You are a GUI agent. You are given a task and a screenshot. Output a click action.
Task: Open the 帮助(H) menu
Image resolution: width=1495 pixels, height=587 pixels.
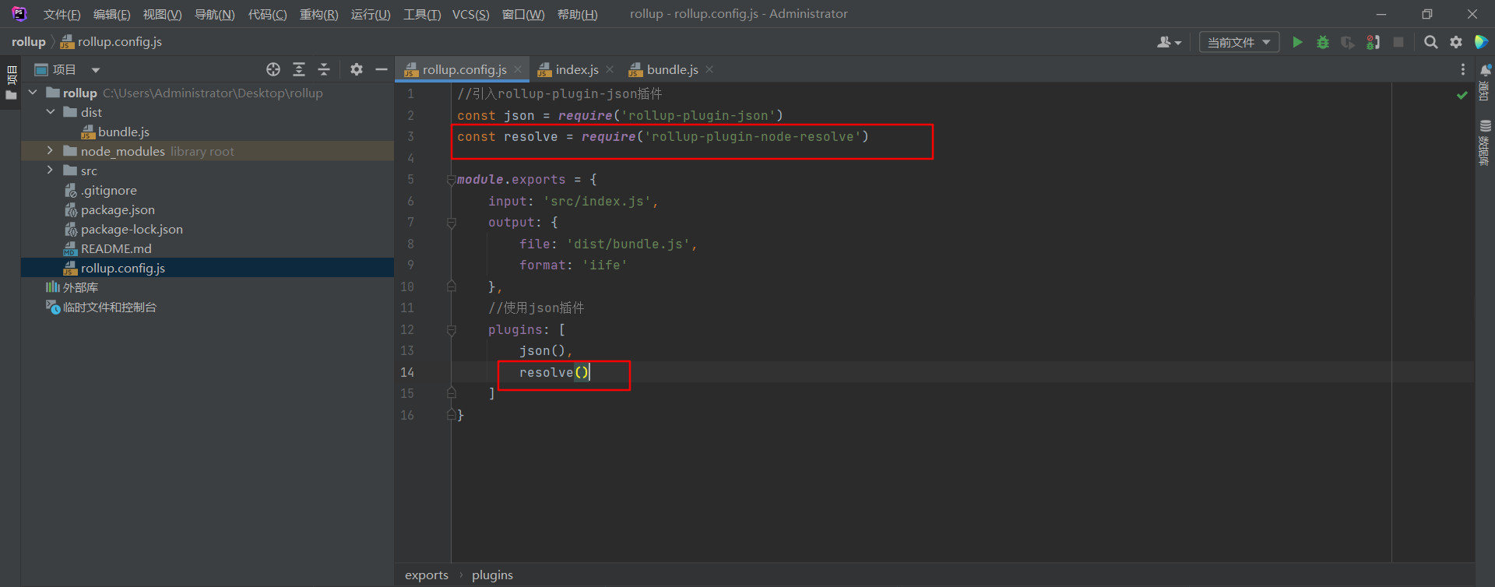click(577, 14)
